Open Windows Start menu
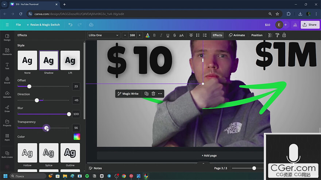The height and width of the screenshot is (180, 321). click(5, 176)
